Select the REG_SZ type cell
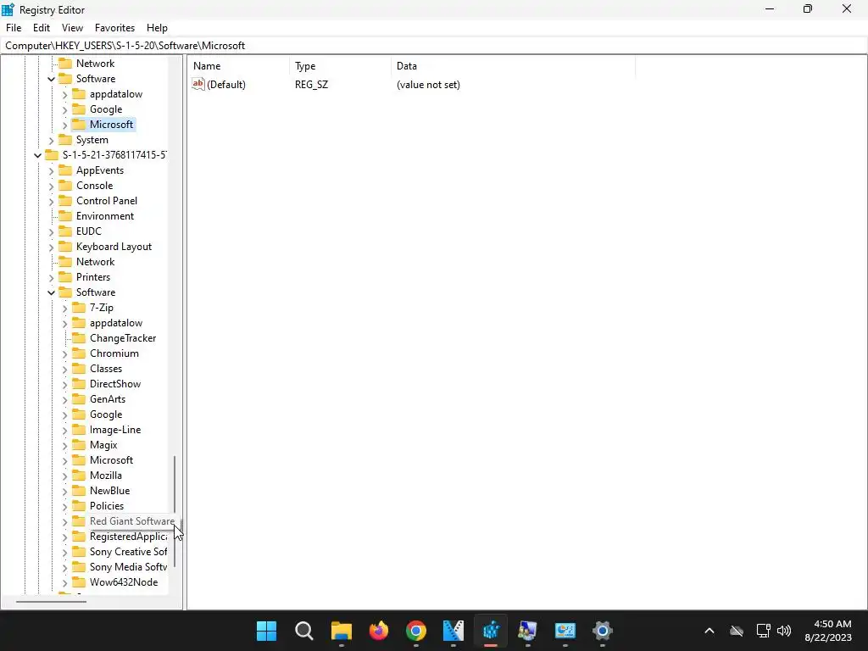This screenshot has width=868, height=651. (x=311, y=85)
